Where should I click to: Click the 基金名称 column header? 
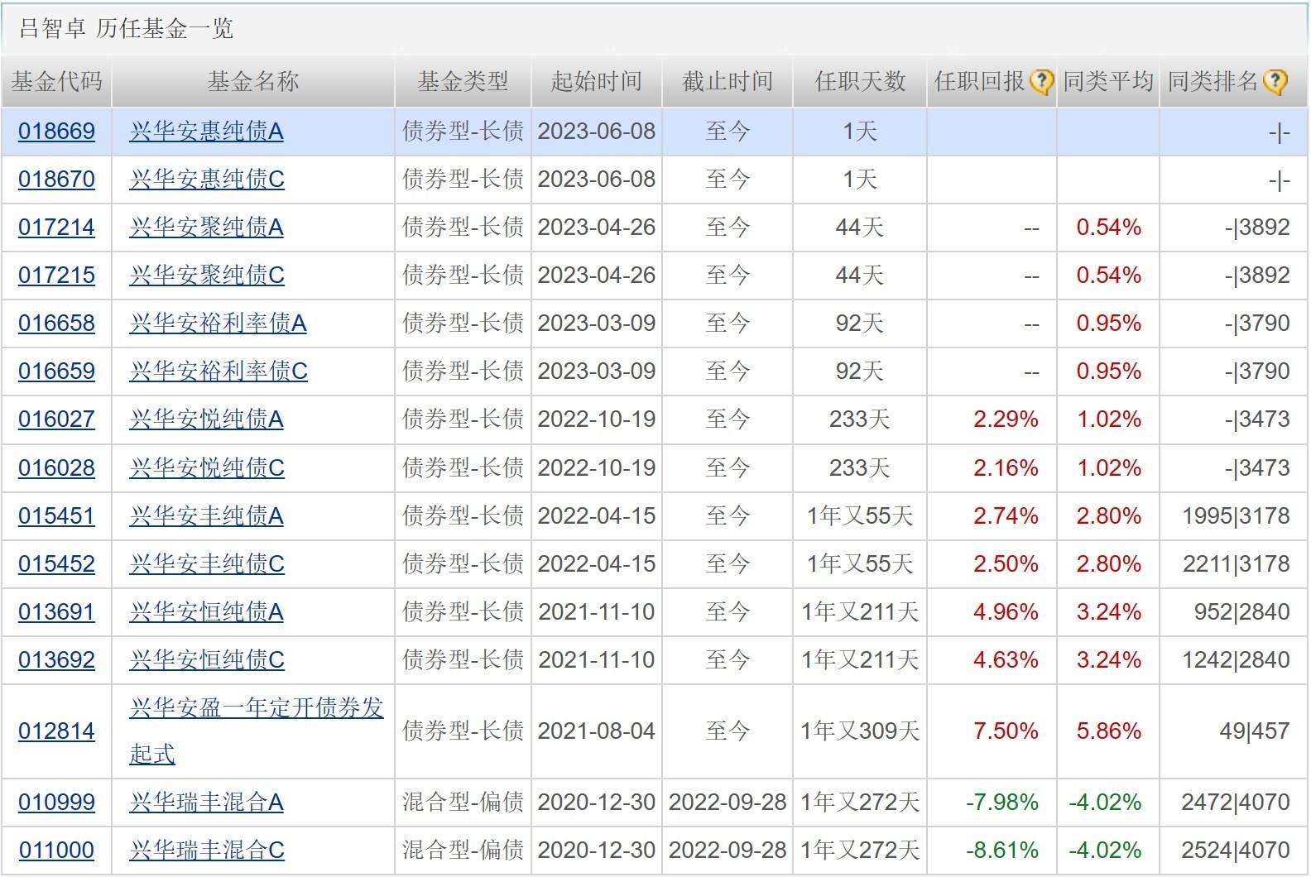tap(253, 82)
